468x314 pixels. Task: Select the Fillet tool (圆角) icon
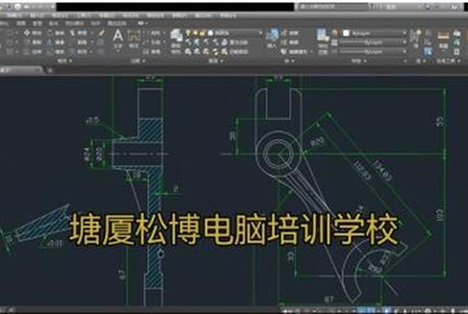click(72, 42)
